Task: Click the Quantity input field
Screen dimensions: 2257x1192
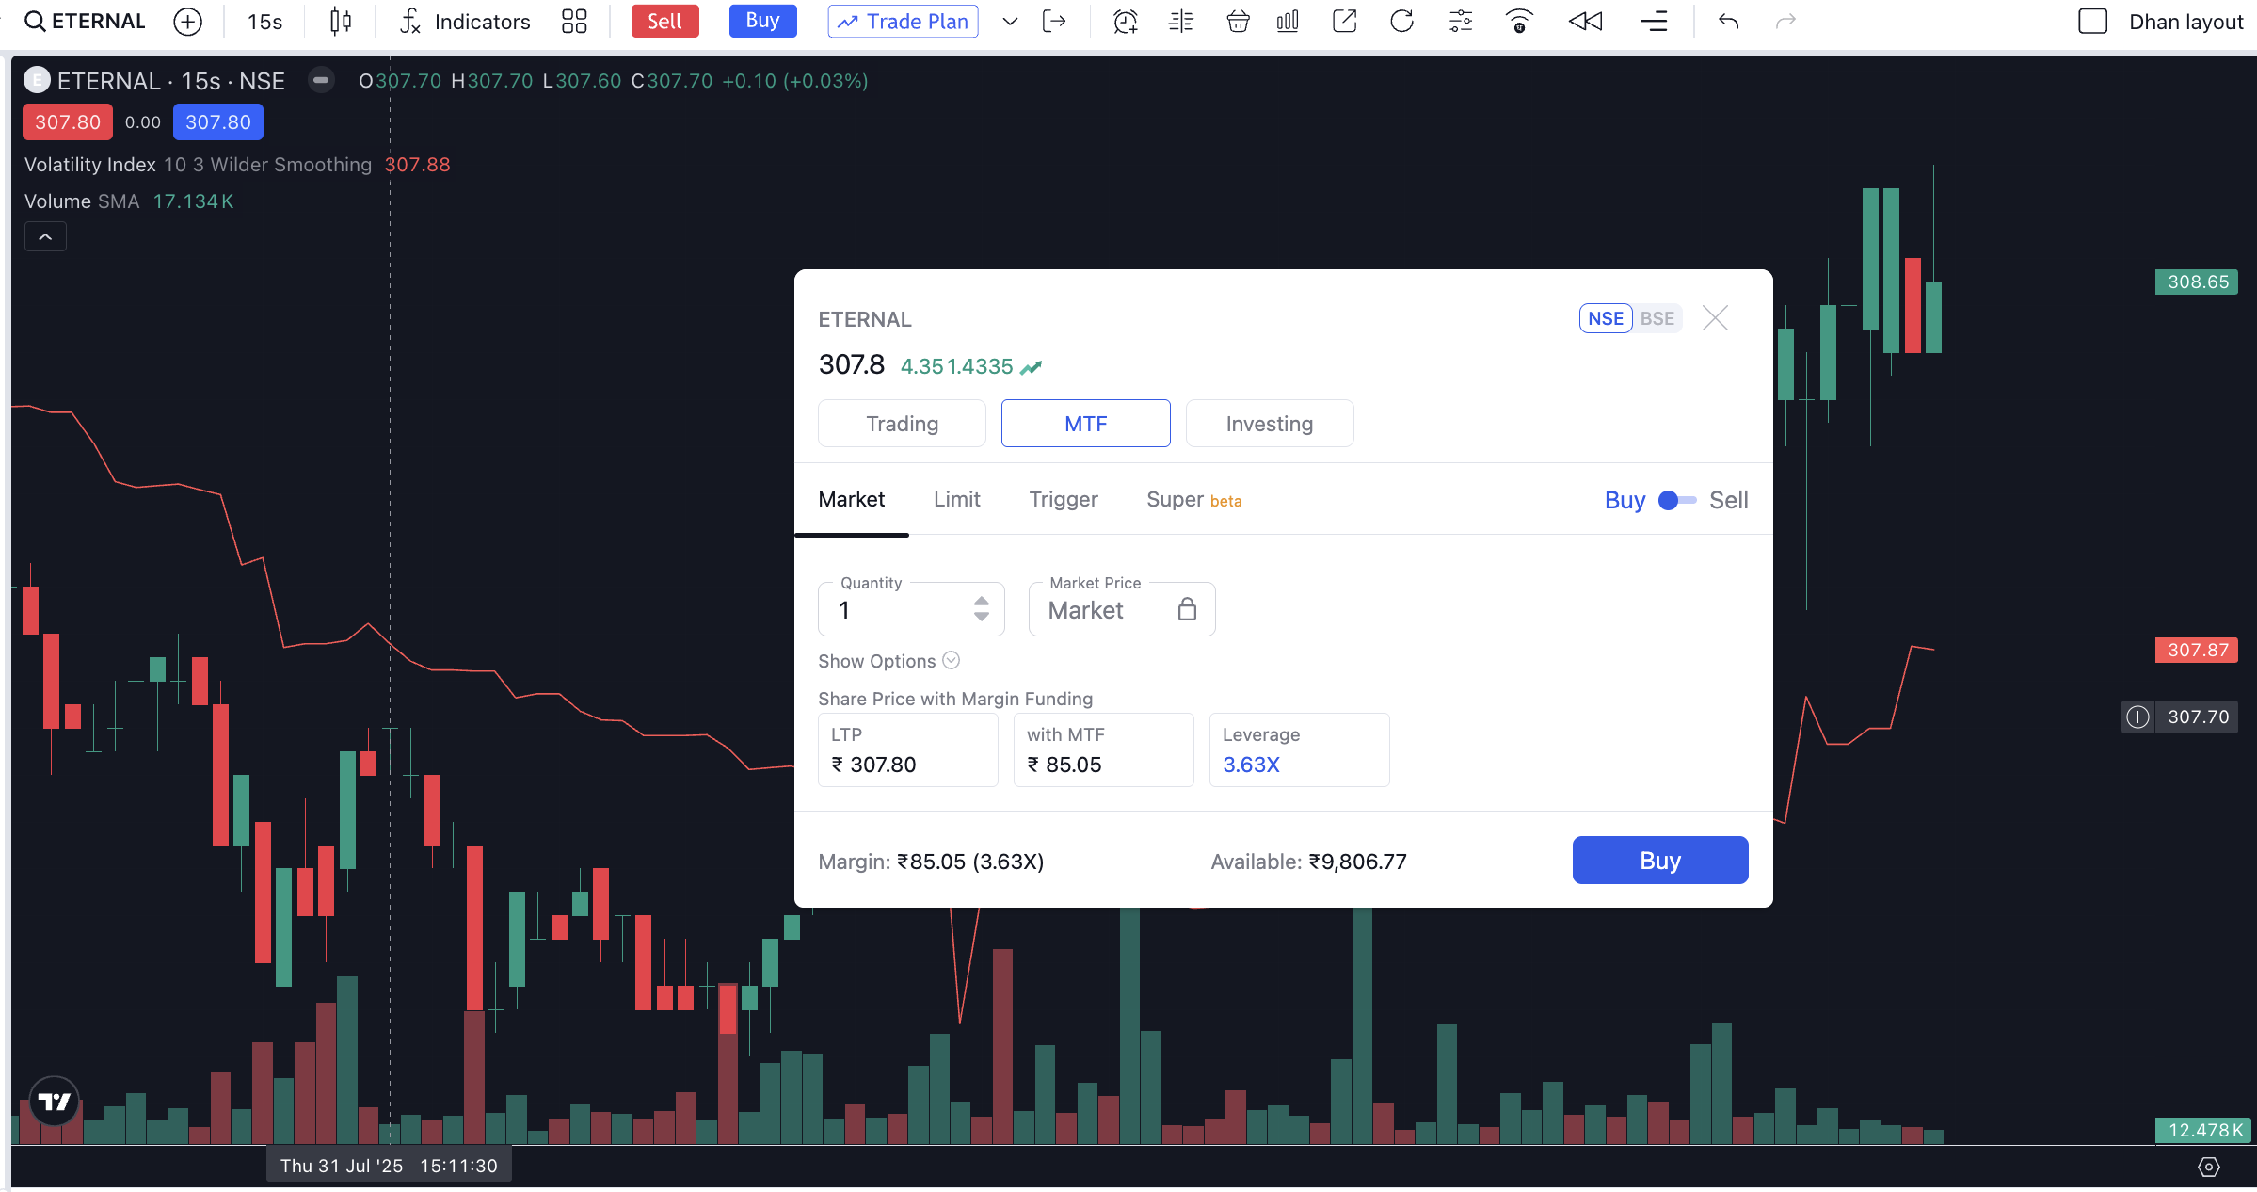Action: (x=911, y=609)
